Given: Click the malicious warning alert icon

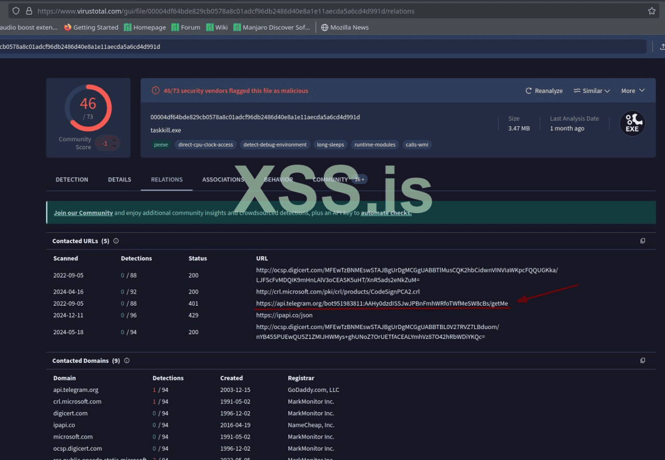Looking at the screenshot, I should coord(155,91).
